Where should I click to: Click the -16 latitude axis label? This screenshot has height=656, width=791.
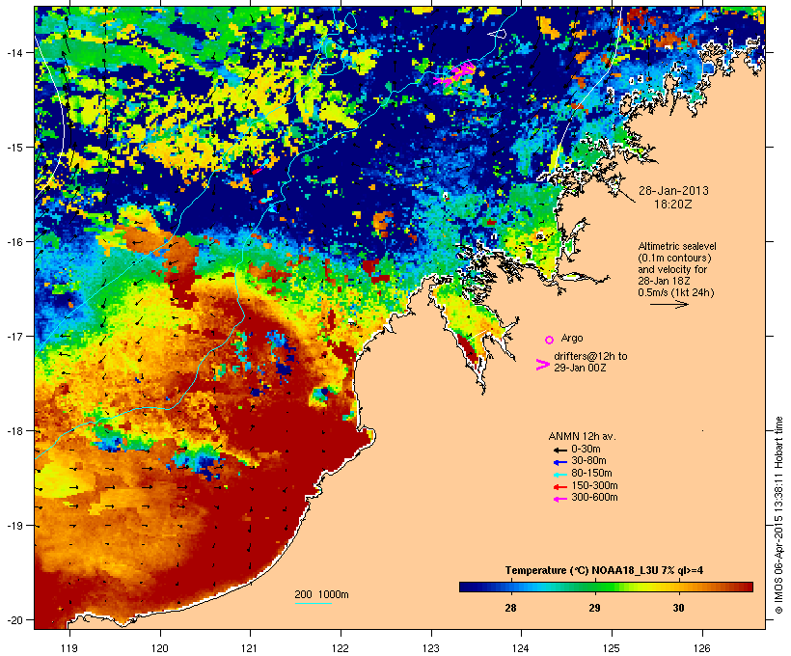14,242
